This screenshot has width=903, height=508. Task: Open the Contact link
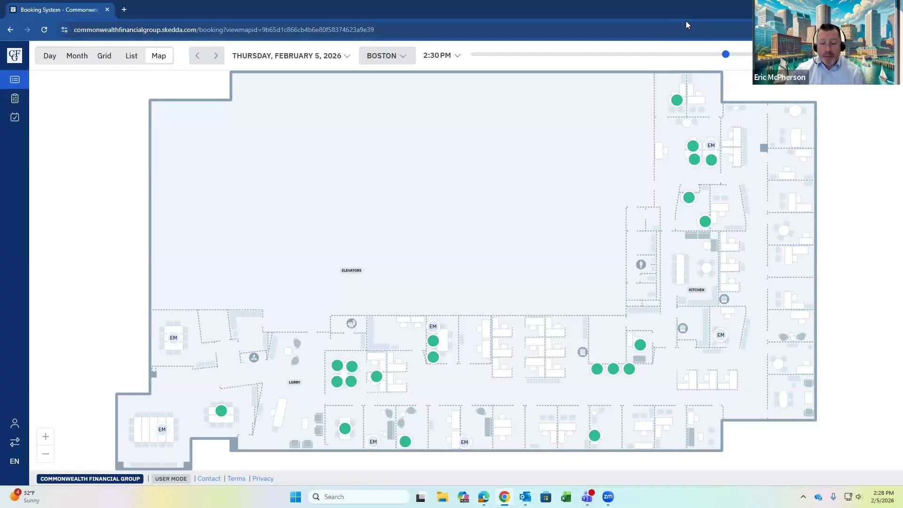209,478
